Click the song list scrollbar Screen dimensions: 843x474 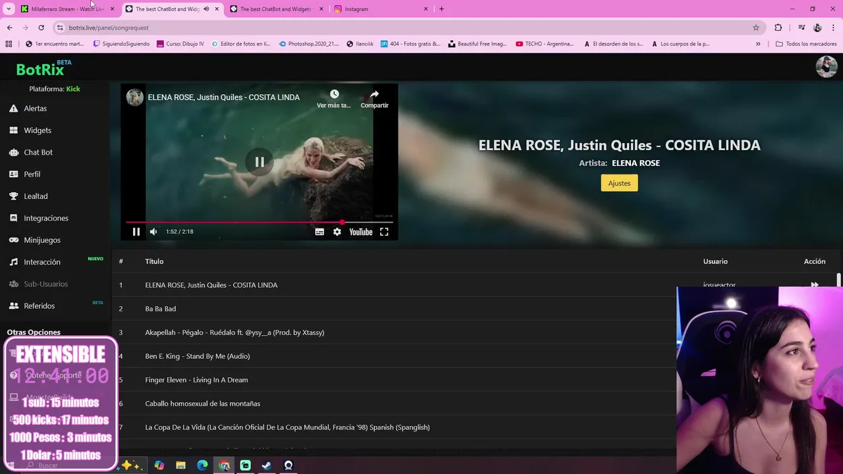click(838, 280)
